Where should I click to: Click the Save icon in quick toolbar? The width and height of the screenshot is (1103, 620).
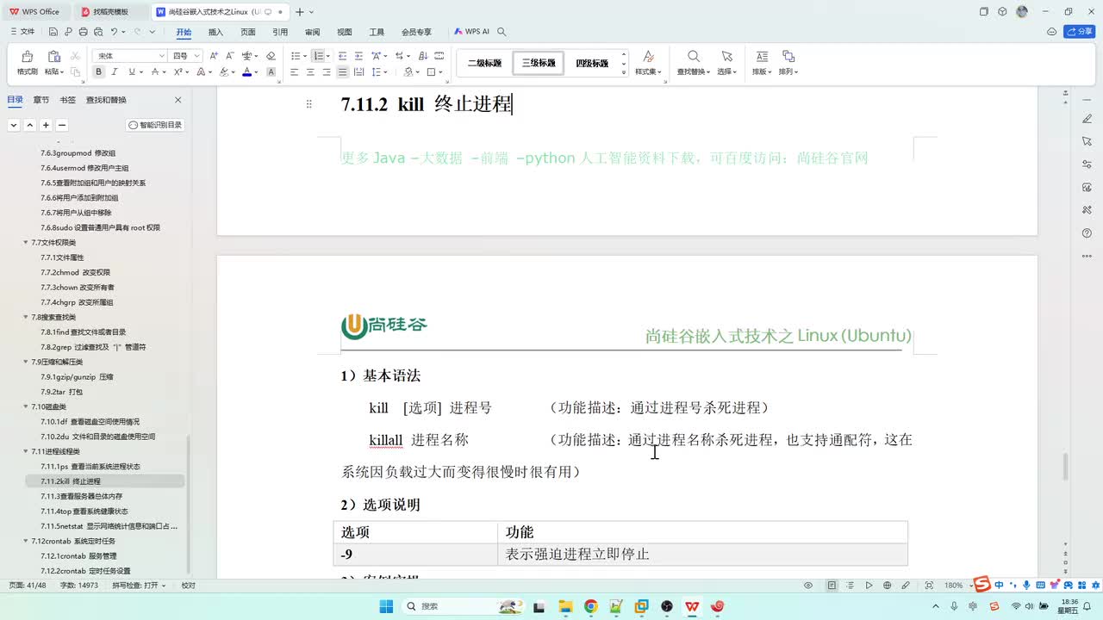[x=53, y=32]
